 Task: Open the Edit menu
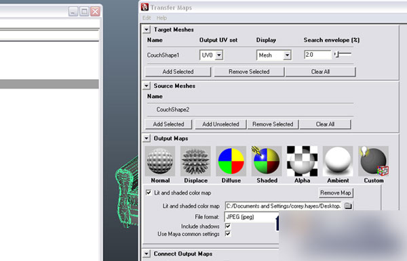click(147, 18)
